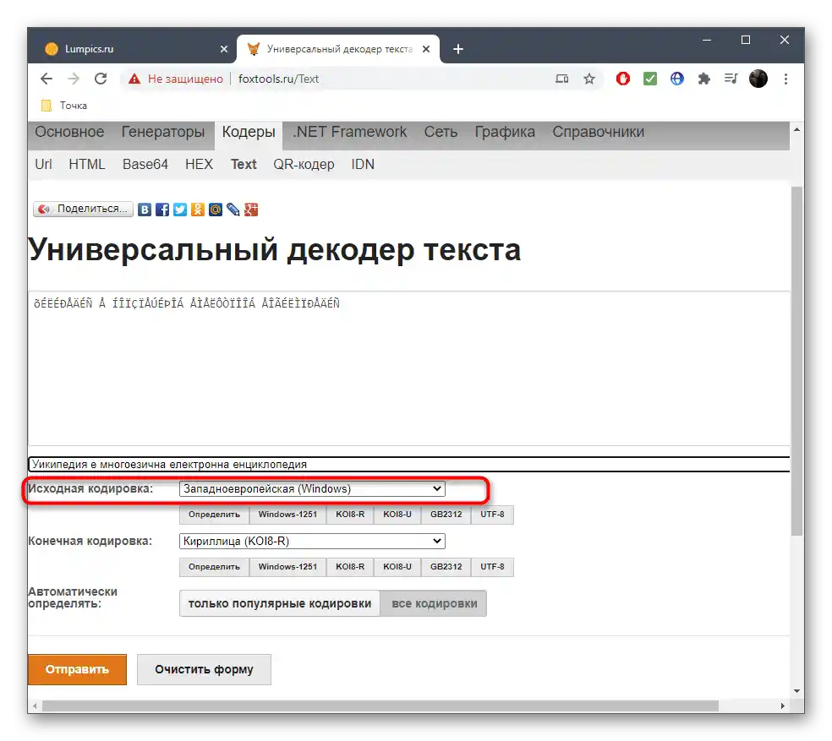Share via the Mail.ru @ icon

216,210
